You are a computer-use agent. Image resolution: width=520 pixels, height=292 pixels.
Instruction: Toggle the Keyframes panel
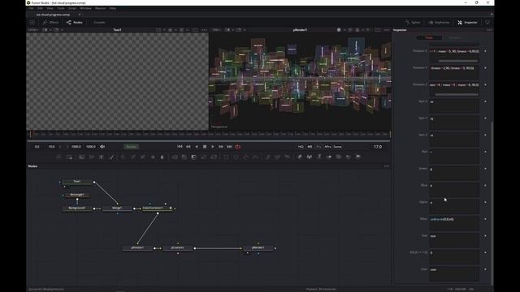click(x=439, y=23)
